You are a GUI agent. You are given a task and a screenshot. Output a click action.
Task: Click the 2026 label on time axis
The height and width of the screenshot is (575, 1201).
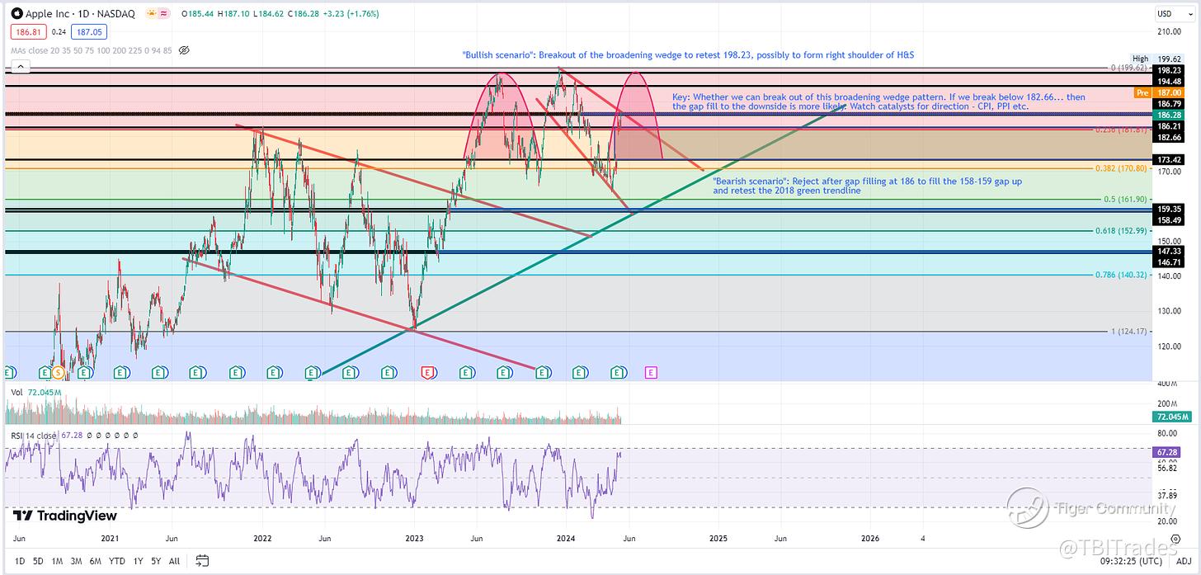pos(869,538)
